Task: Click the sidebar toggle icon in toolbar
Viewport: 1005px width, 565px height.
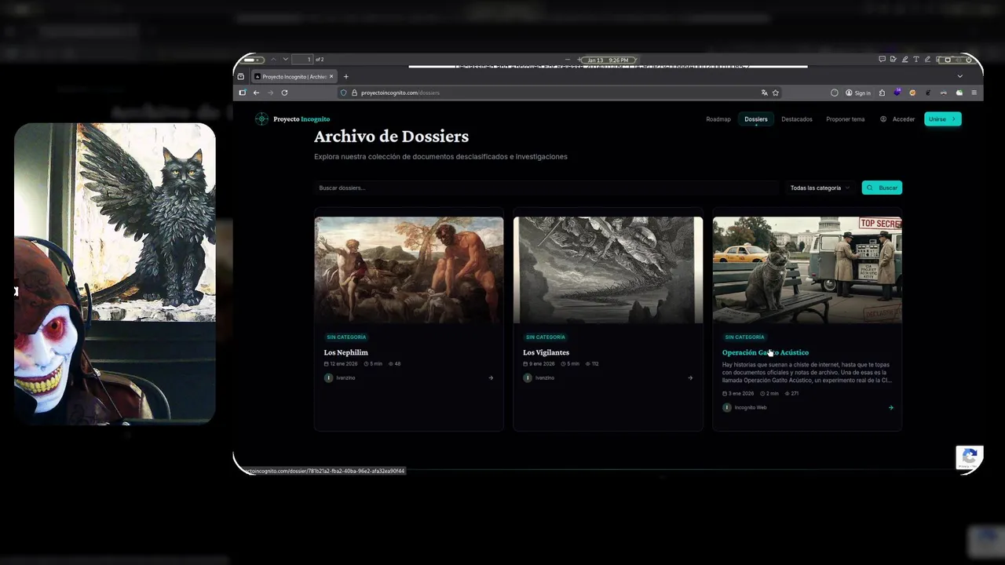Action: 242,93
